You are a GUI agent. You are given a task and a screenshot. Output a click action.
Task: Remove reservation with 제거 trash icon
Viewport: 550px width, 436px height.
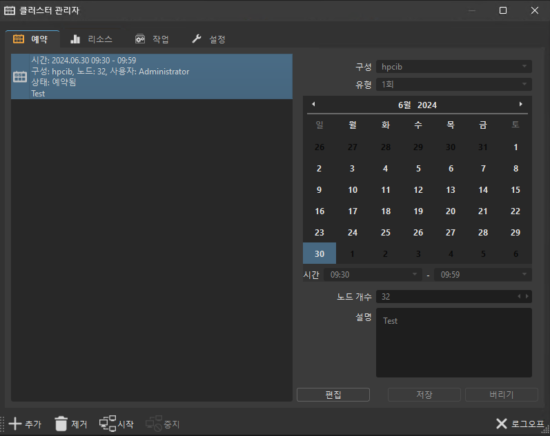point(61,424)
